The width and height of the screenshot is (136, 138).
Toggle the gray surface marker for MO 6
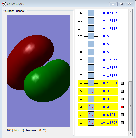coord(122,83)
